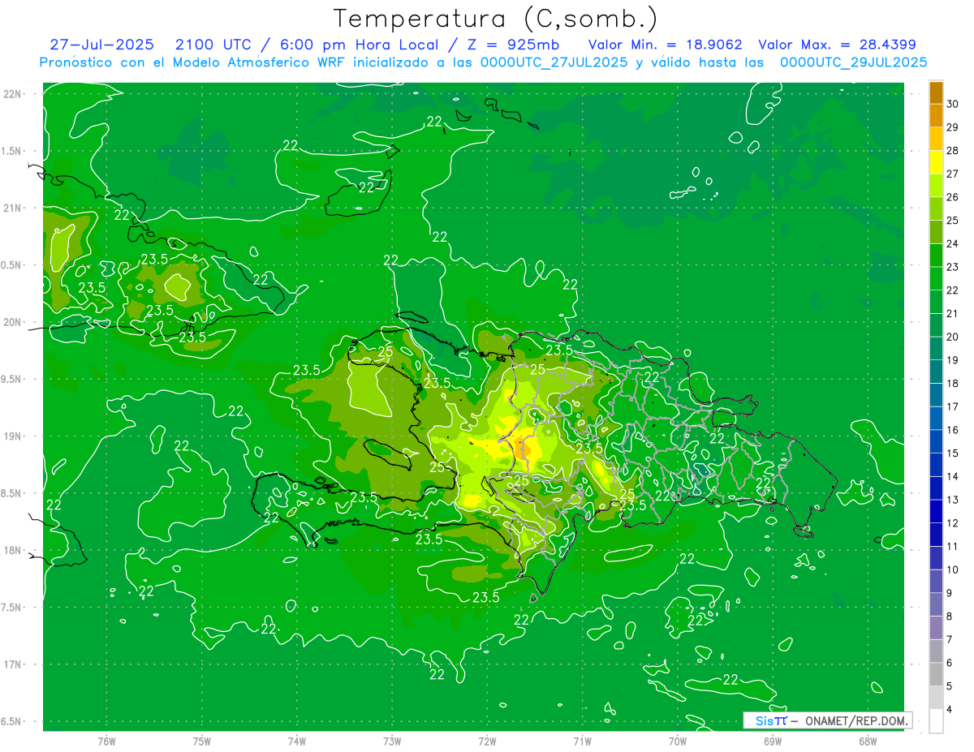Pick the purple swatch between 7 and 8

tap(937, 628)
